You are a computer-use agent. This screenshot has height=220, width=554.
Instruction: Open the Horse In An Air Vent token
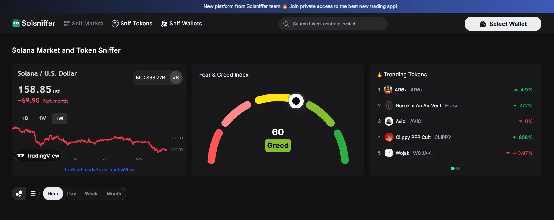pyautogui.click(x=418, y=105)
